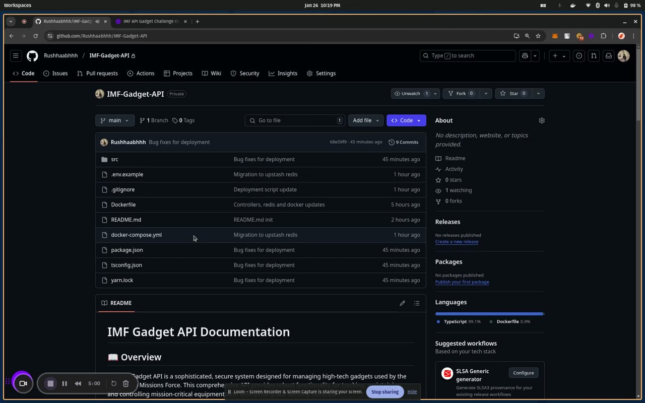Screen dimensions: 645x403
Task: Switch to the Pull requests tab
Action: point(97,74)
